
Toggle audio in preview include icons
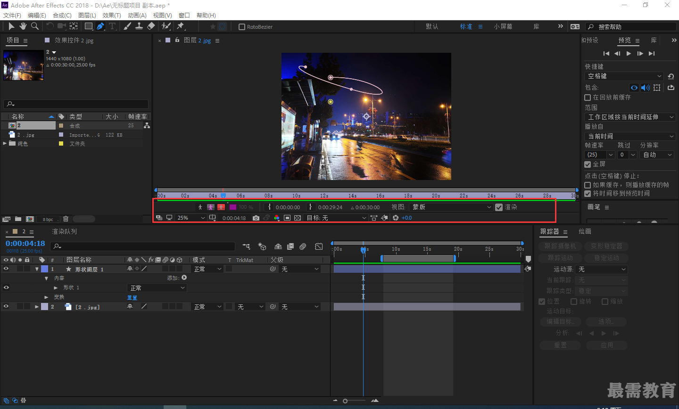point(645,88)
